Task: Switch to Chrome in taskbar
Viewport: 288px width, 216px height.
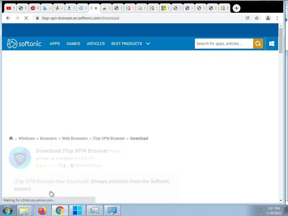Action: pyautogui.click(x=60, y=210)
